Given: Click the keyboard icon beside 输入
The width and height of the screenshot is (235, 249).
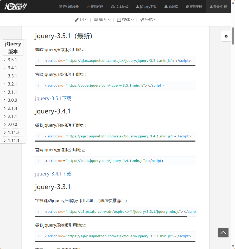Looking at the screenshot, I should [96, 20].
